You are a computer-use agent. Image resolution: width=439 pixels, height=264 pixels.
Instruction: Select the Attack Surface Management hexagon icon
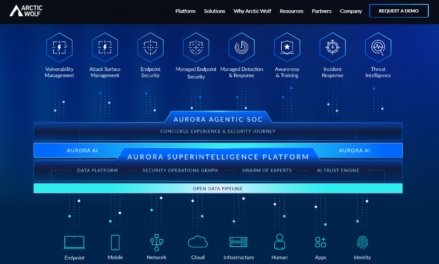pos(105,47)
